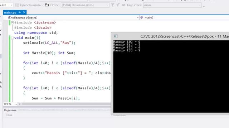Close the main.cpp tab
229x128 pixels.
[24, 12]
